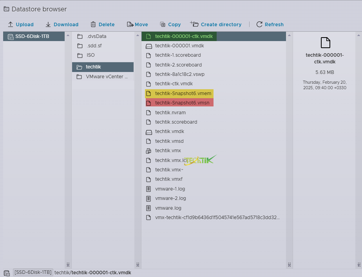
Task: Select file vmware.log
Action: click(168, 208)
